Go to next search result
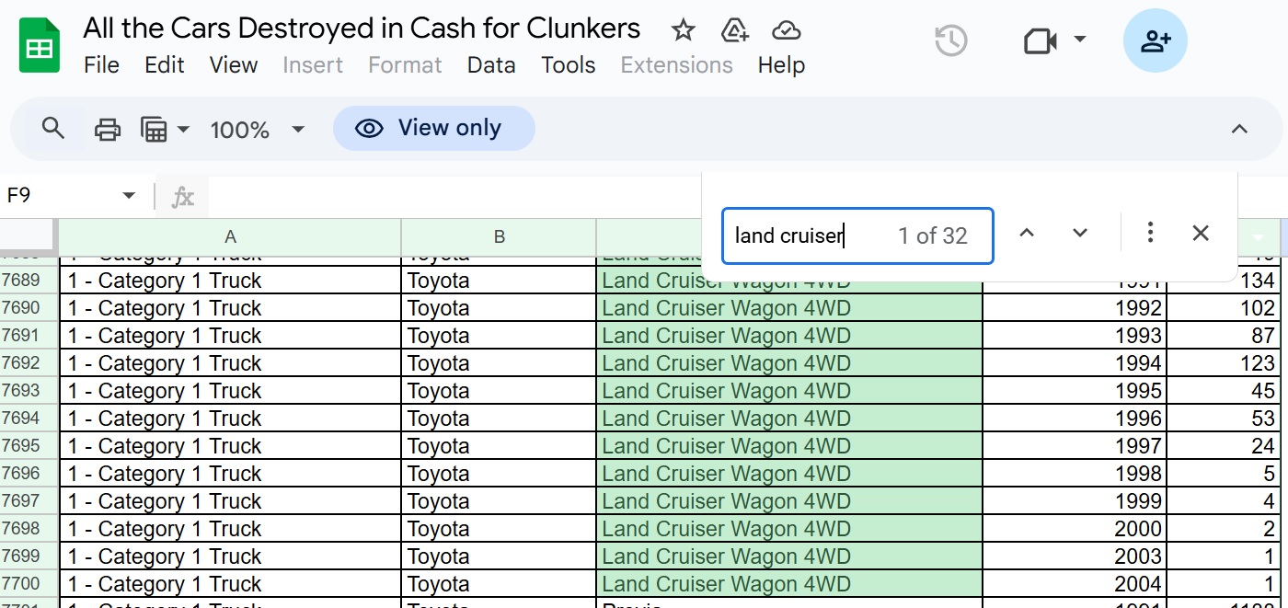This screenshot has width=1288, height=608. pos(1080,234)
